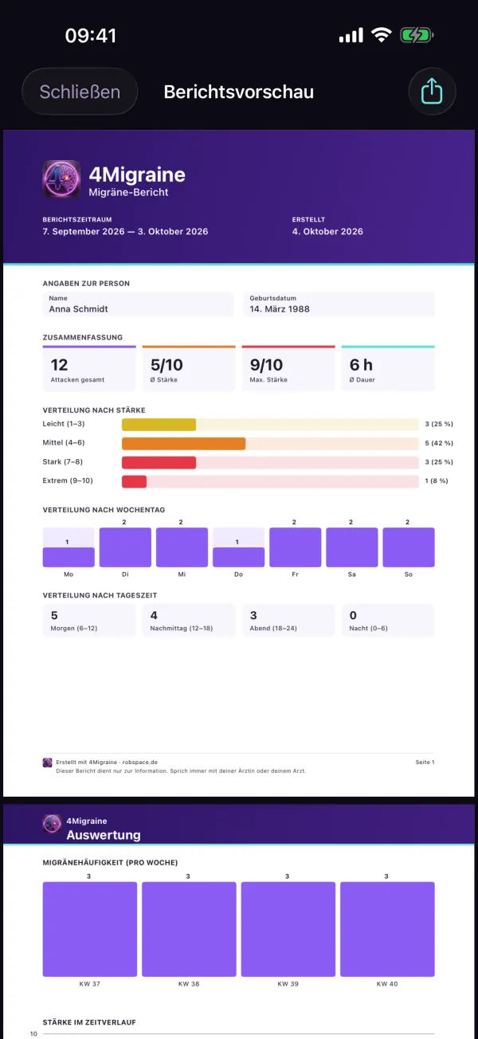Tap the share icon button
This screenshot has width=478, height=1039.
[432, 92]
